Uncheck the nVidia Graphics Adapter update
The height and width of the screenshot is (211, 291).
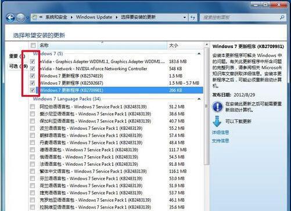[33, 61]
